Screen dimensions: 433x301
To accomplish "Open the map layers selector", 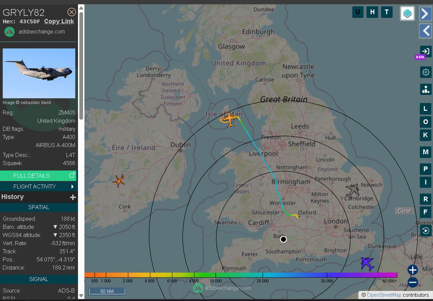I will (407, 13).
